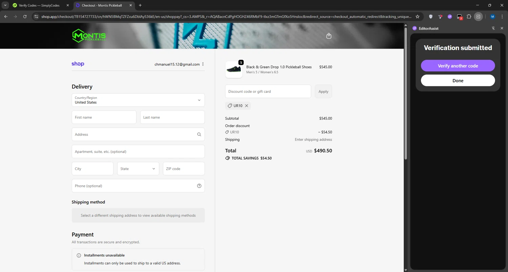The width and height of the screenshot is (508, 272).
Task: Click the Order discount − $54.50 amount
Action: (325, 132)
